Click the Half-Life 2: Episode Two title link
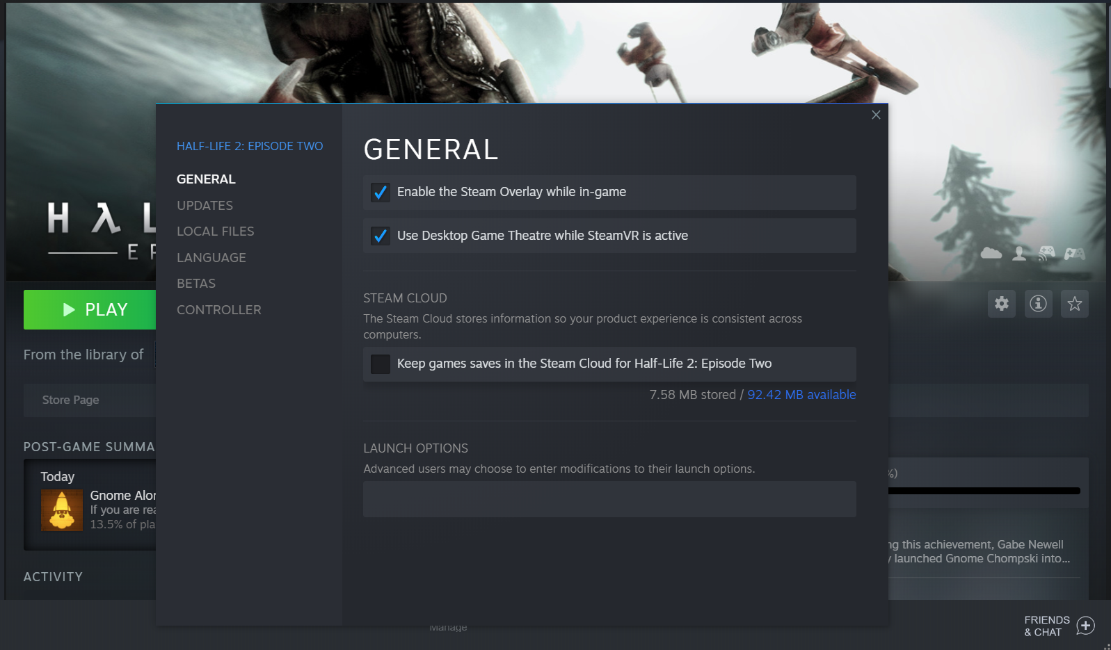This screenshot has height=650, width=1111. [x=250, y=146]
